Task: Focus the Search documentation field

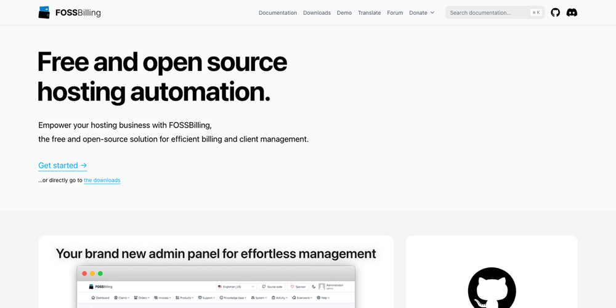Action: coord(495,12)
